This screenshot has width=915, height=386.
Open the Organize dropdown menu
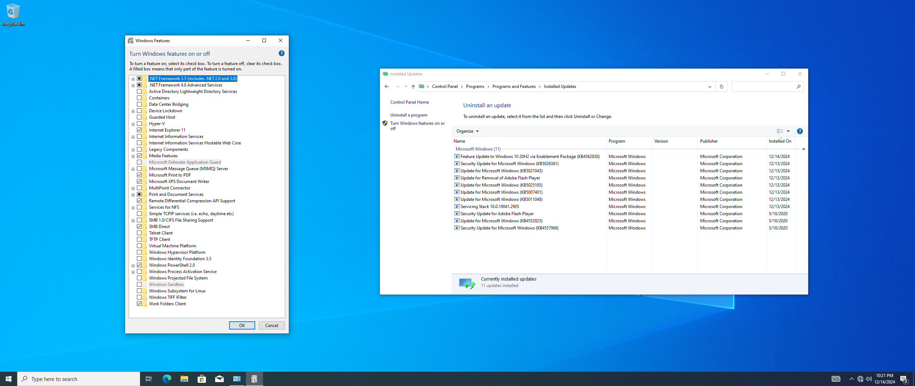tap(468, 131)
